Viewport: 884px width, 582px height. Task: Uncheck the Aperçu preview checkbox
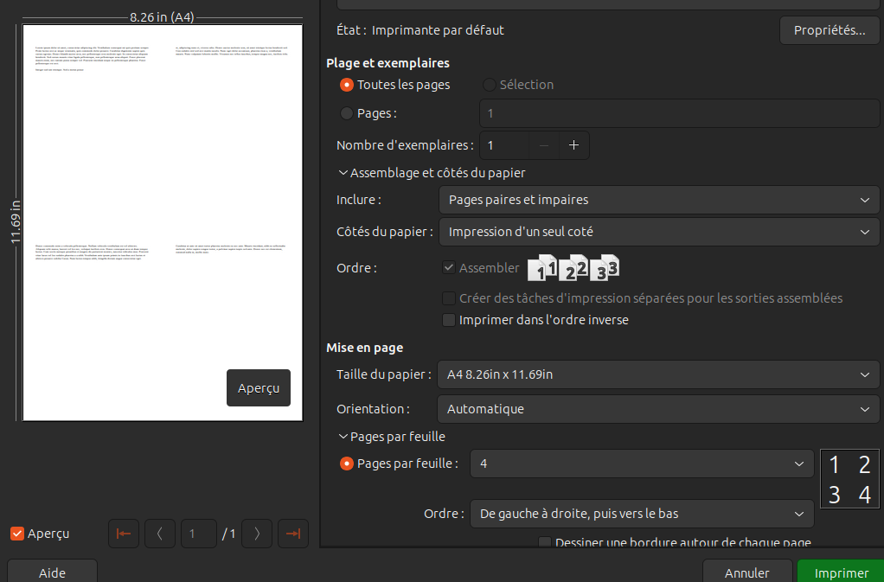(x=17, y=534)
